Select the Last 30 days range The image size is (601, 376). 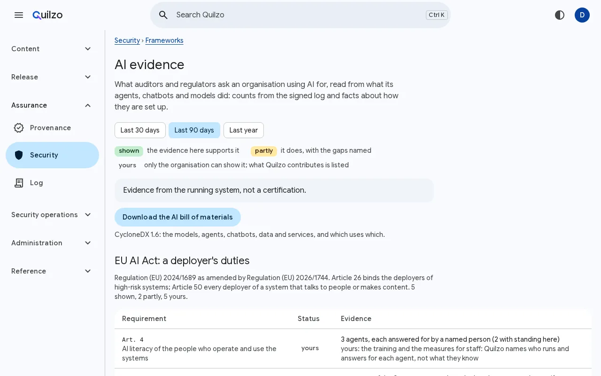point(140,130)
